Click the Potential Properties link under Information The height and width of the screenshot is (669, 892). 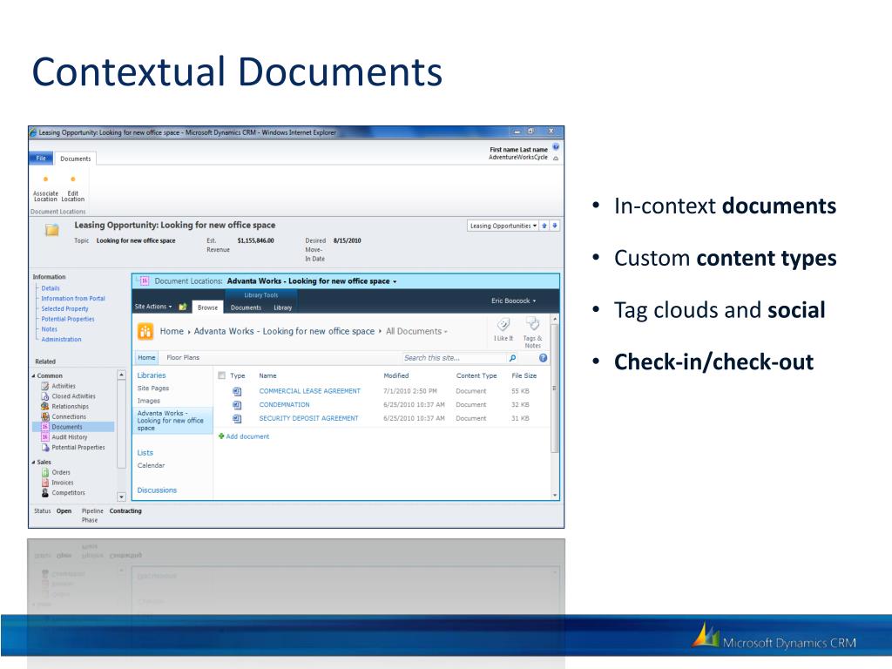click(68, 319)
